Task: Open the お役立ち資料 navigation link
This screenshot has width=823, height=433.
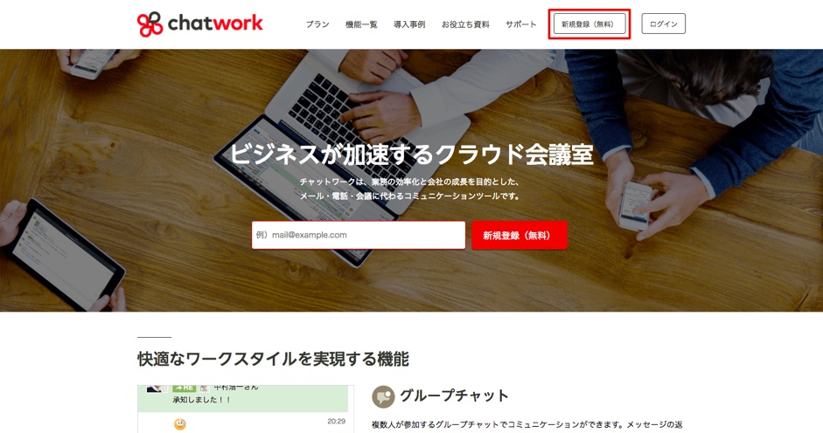Action: coord(465,24)
